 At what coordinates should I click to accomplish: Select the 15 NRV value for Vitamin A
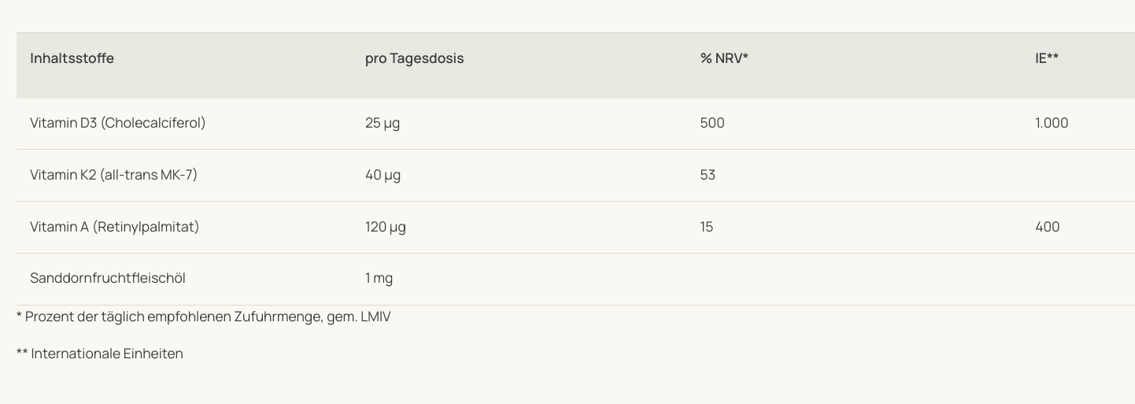point(706,227)
